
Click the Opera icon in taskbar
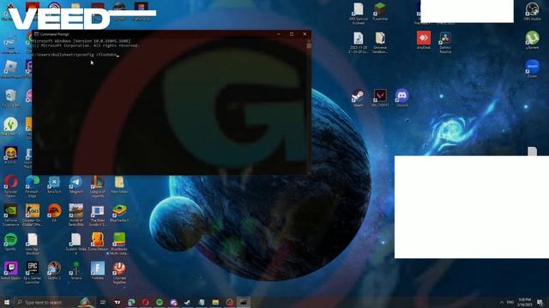coord(145,302)
